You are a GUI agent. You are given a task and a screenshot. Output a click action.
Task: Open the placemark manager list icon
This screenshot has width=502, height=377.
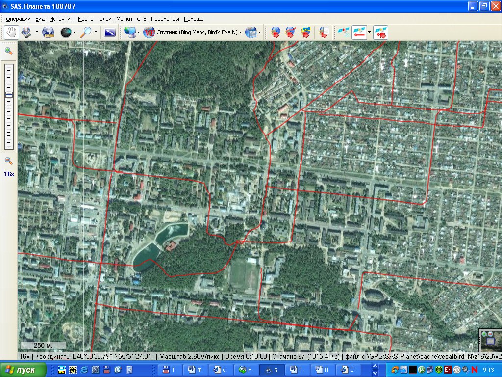(x=324, y=32)
